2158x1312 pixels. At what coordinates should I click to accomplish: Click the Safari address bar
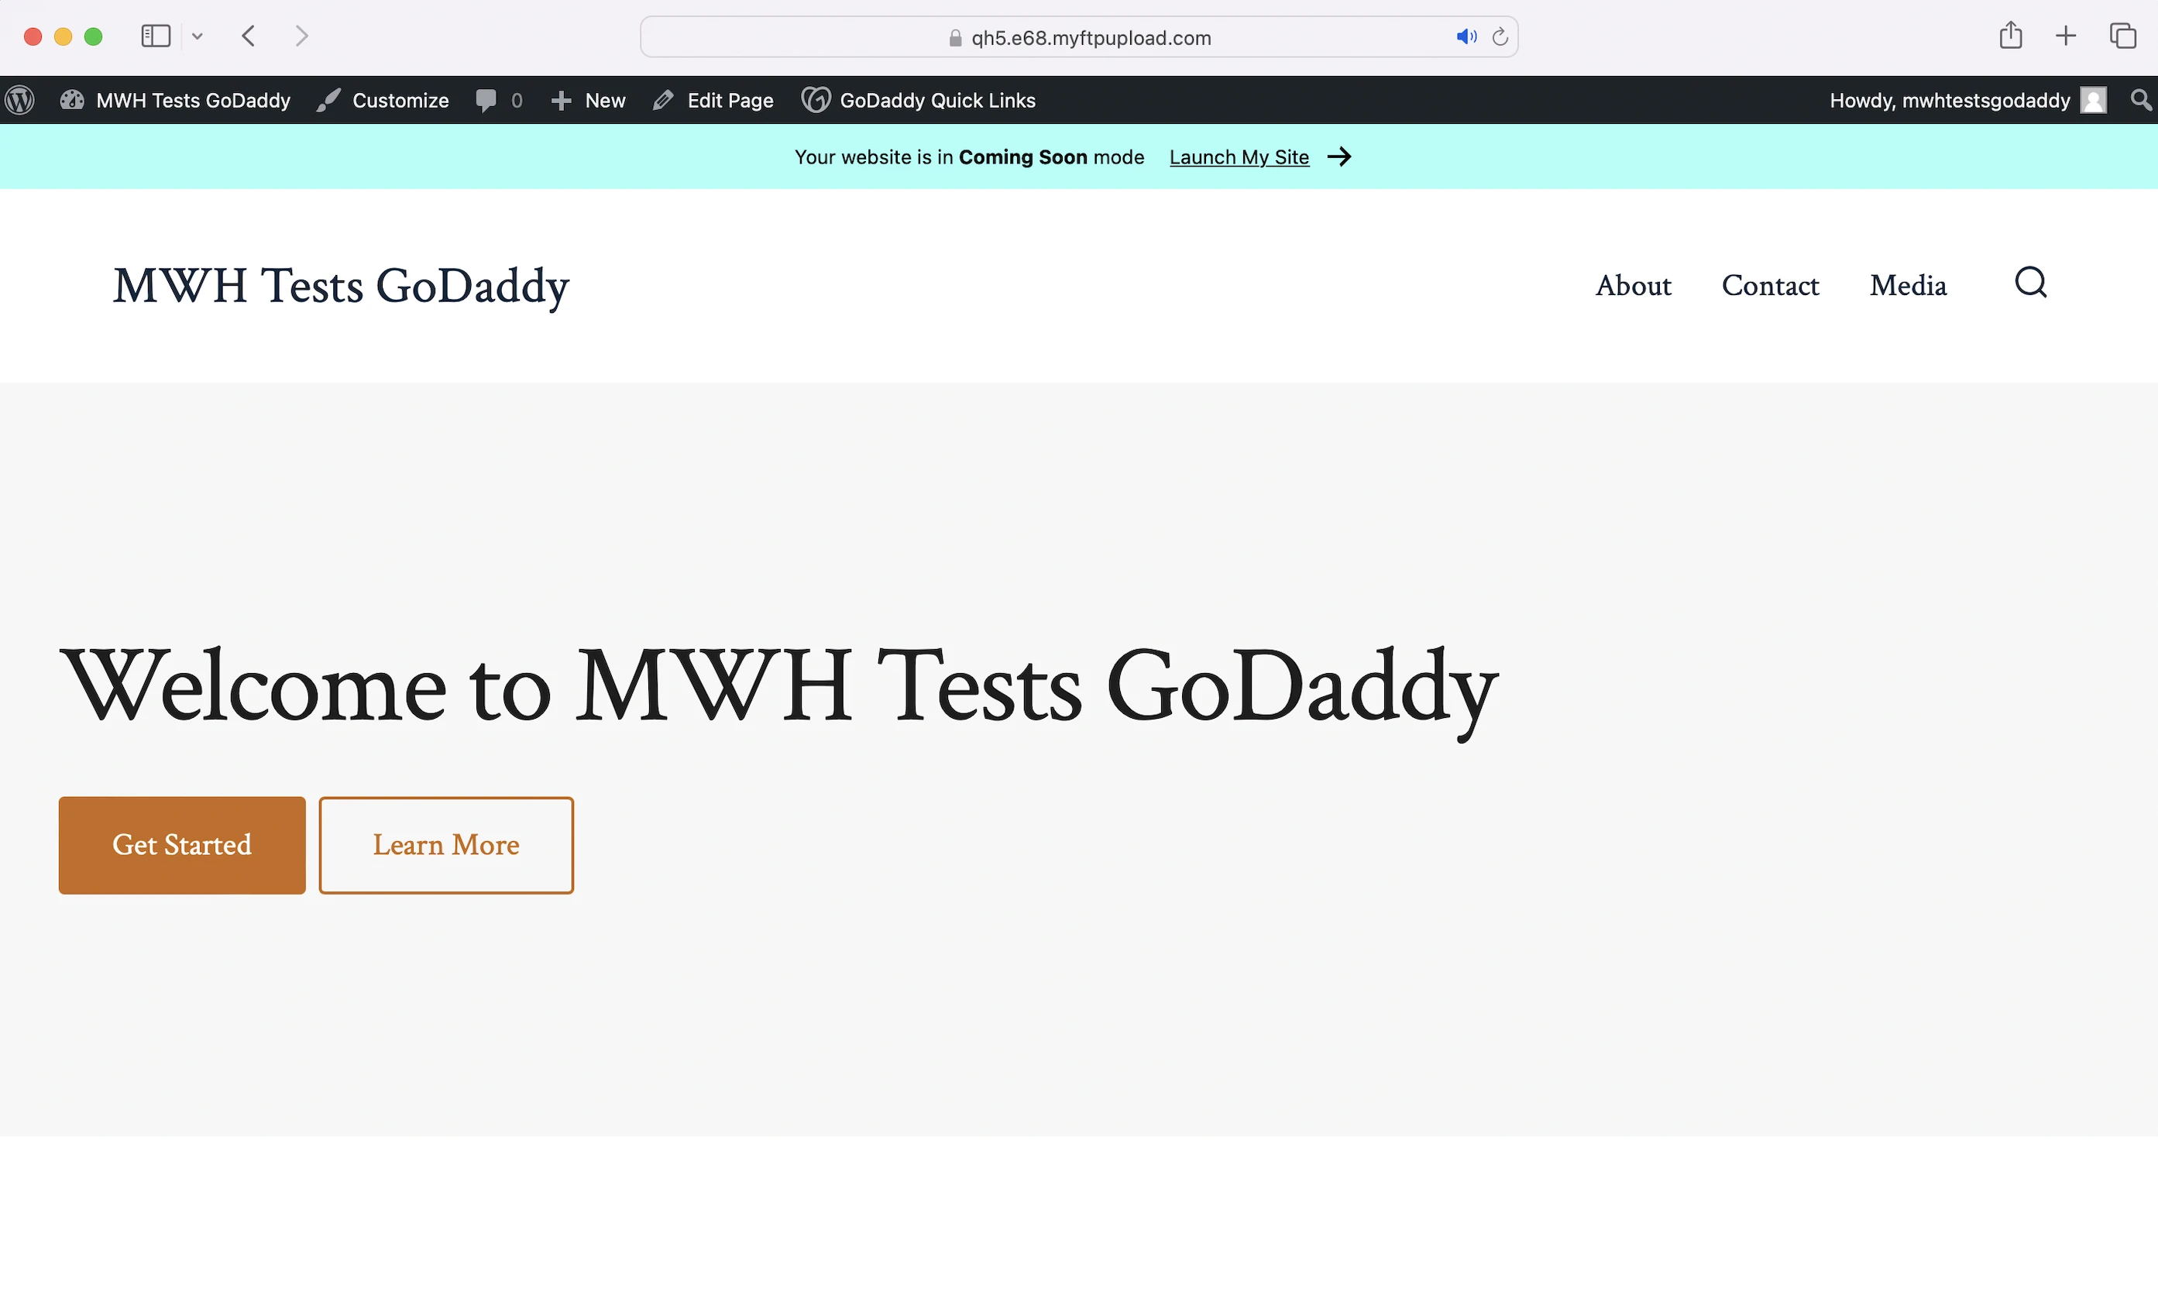(1090, 38)
